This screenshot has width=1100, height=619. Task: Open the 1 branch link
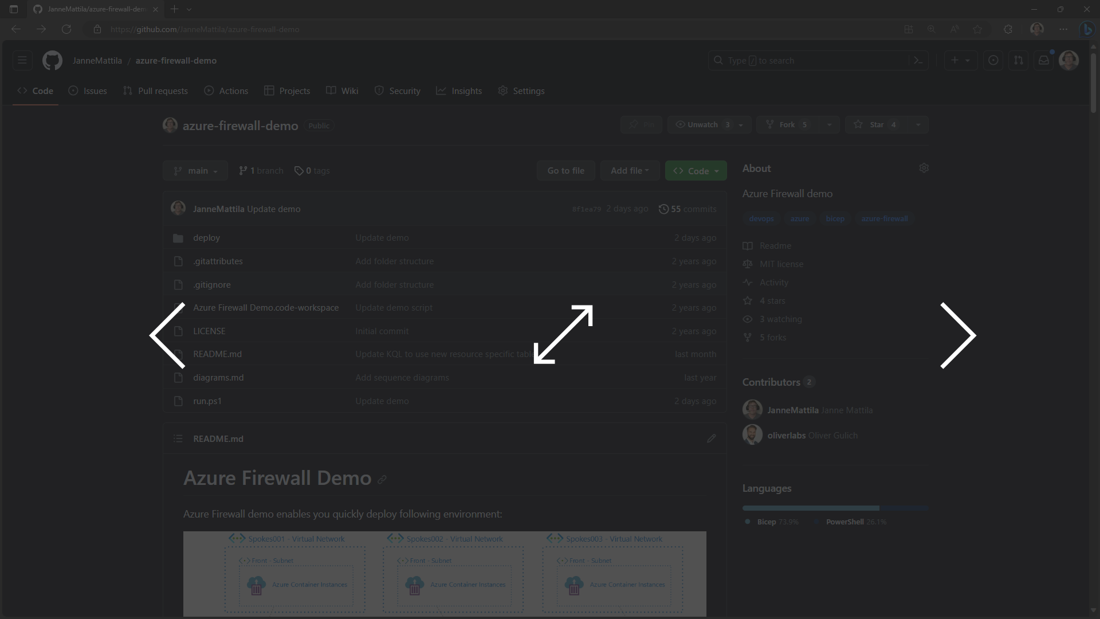point(261,171)
